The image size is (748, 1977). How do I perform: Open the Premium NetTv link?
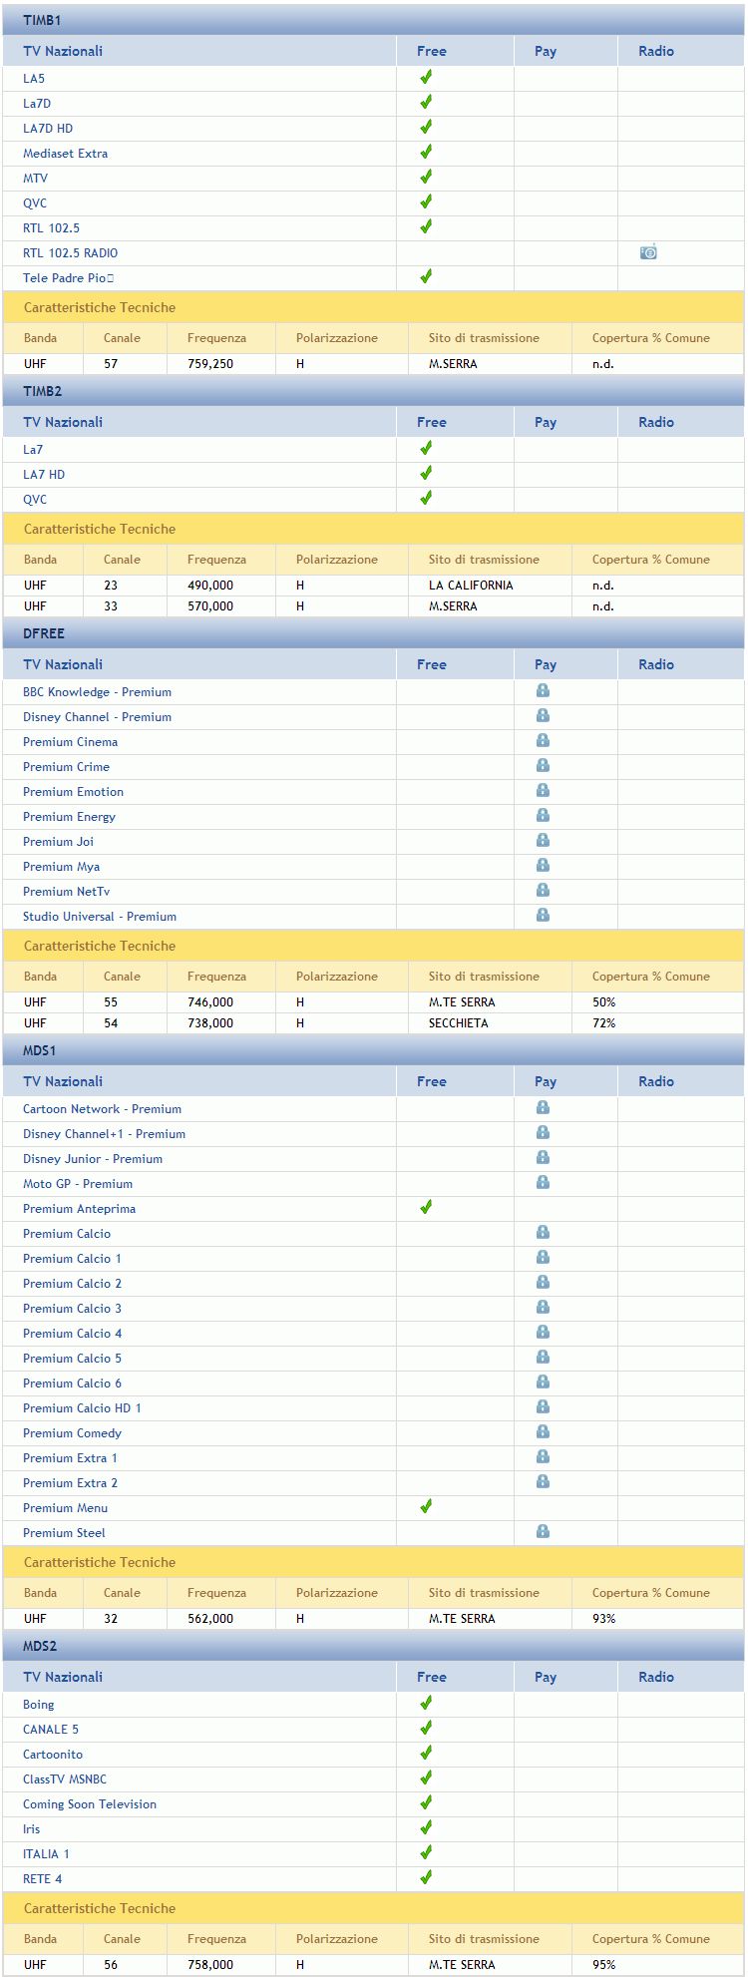(x=67, y=892)
